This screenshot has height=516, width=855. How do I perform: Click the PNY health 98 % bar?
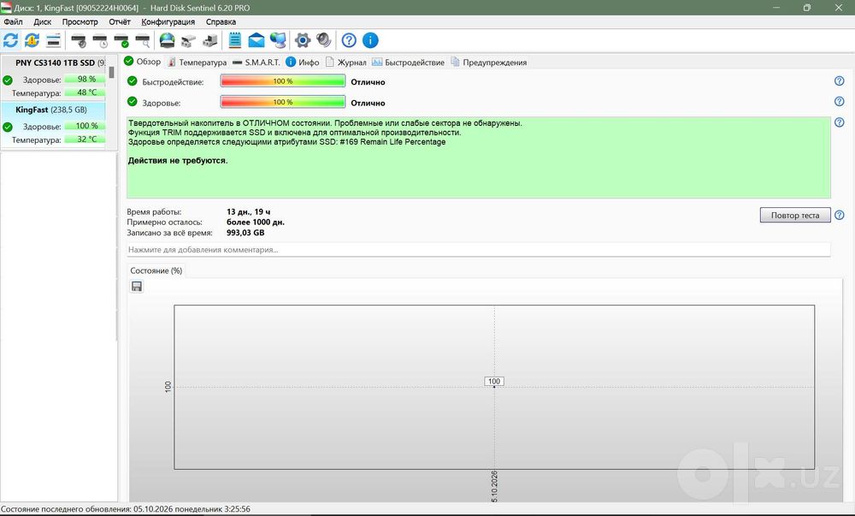(x=85, y=79)
